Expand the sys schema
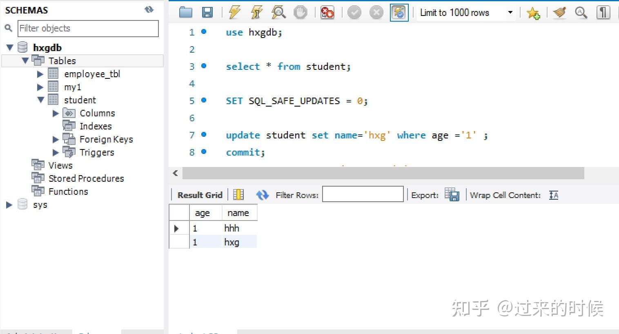 9,205
